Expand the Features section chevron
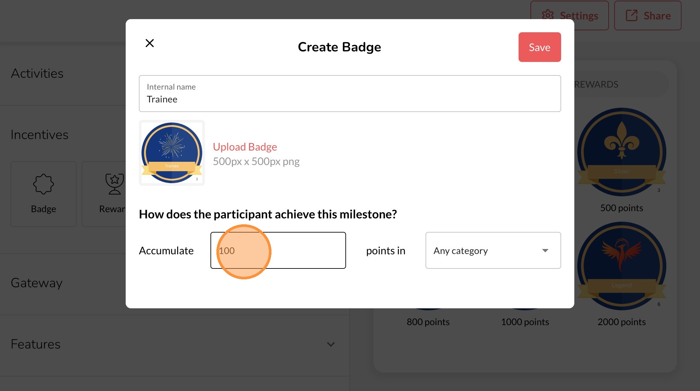700x391 pixels. click(x=331, y=344)
